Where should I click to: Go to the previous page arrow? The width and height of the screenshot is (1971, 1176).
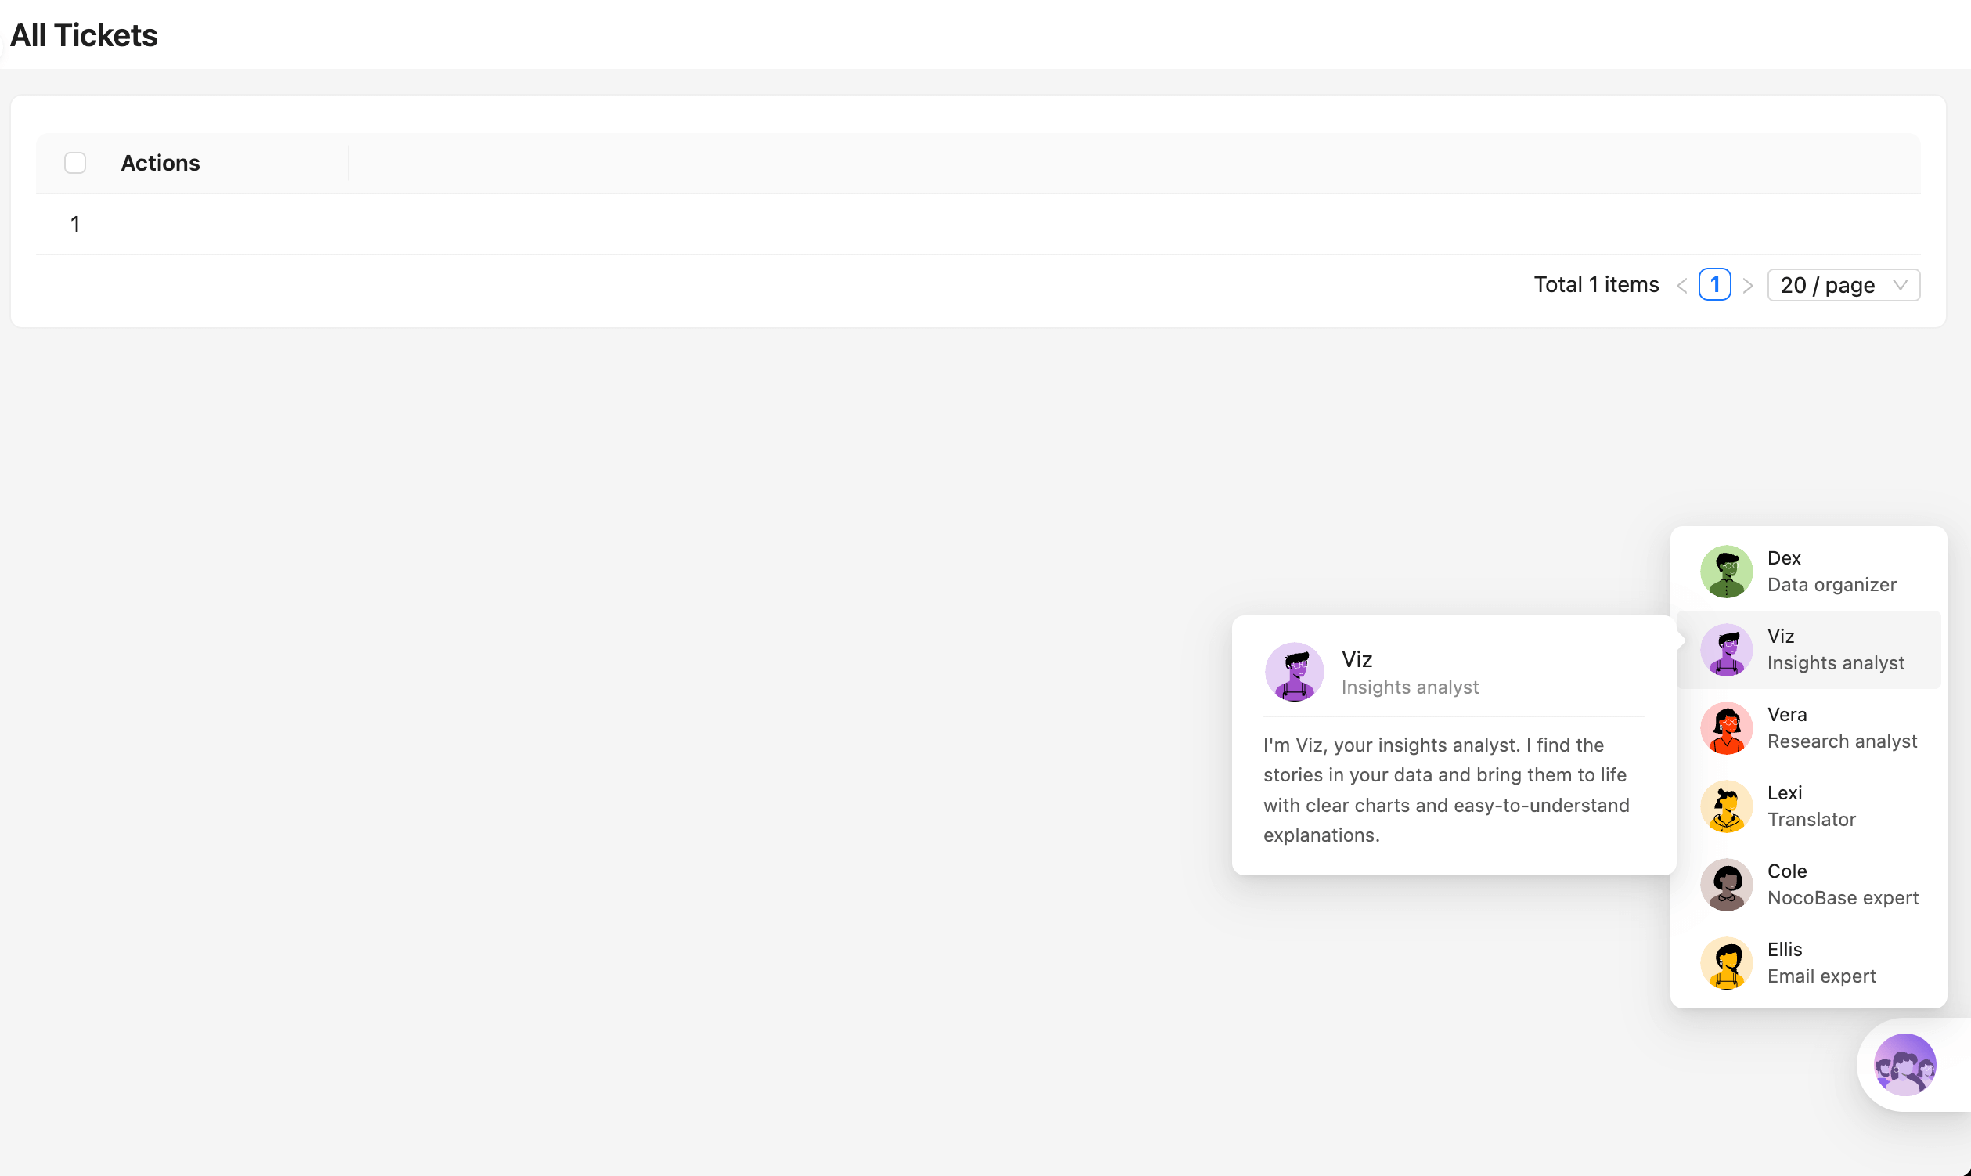coord(1681,285)
